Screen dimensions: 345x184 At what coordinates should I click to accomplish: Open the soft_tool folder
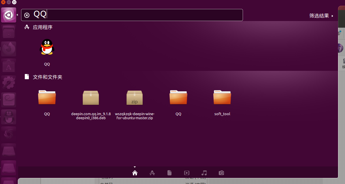pyautogui.click(x=222, y=98)
